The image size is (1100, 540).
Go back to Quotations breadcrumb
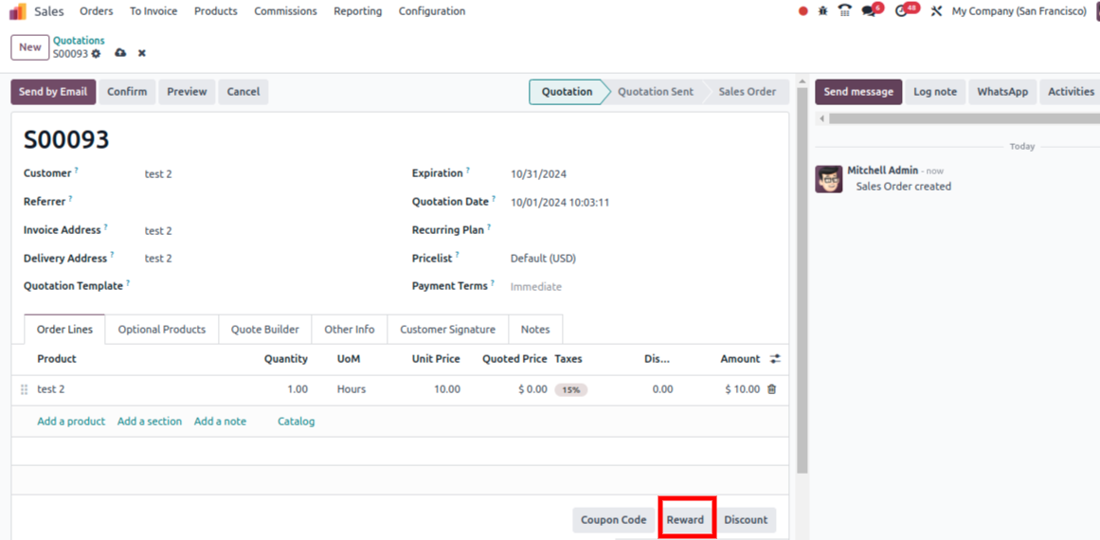[x=80, y=41]
